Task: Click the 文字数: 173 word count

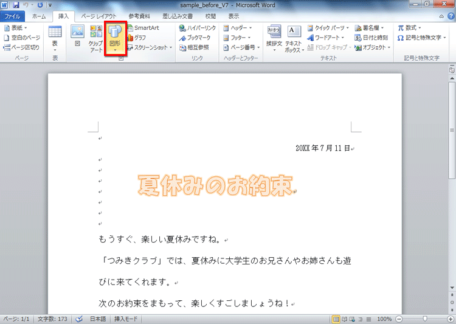Action: coord(52,319)
